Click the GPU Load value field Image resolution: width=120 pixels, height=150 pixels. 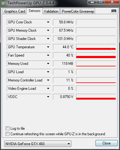point(63,72)
